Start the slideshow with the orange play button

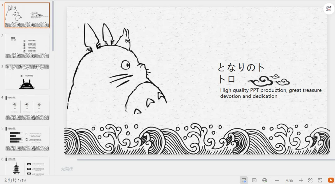point(331,180)
